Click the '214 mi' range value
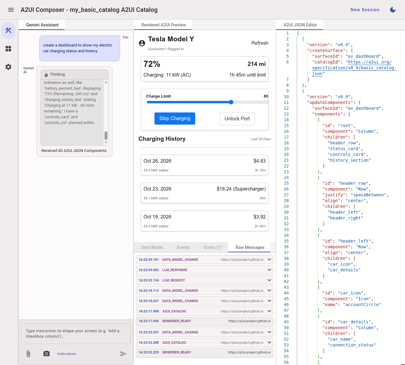 [257, 64]
